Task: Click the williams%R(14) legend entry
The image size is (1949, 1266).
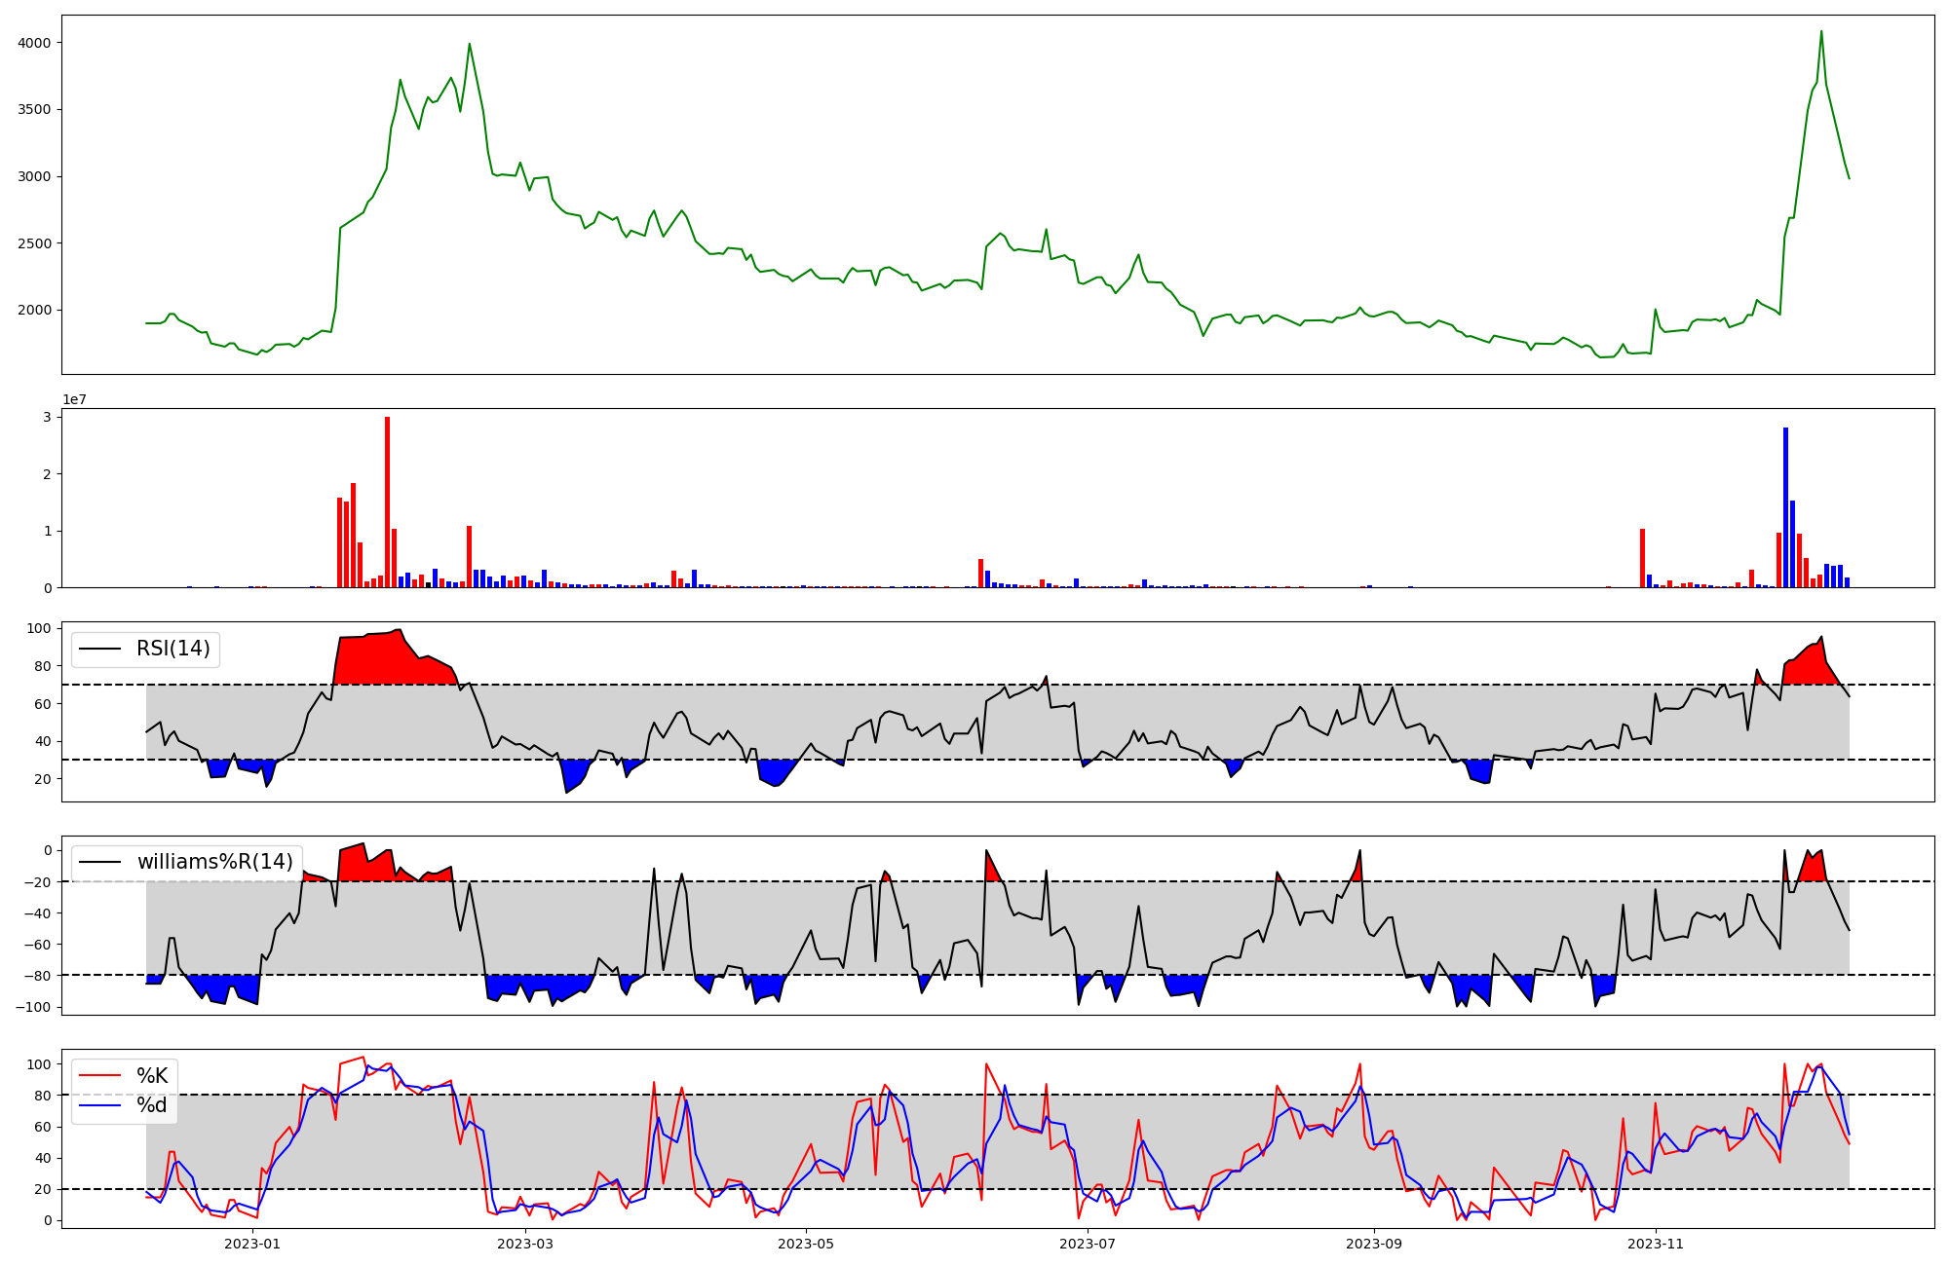Action: pyautogui.click(x=214, y=862)
